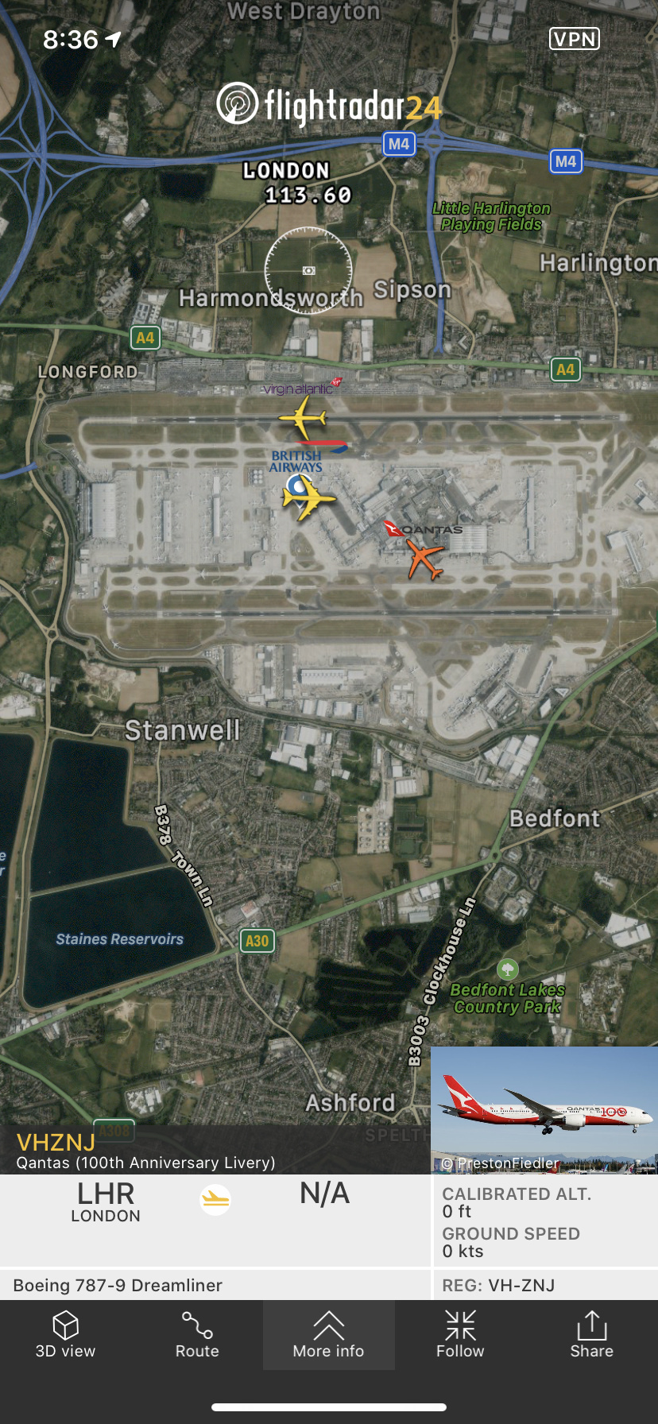Tap the Flightradar24 radar logo
658x1424 pixels.
238,104
